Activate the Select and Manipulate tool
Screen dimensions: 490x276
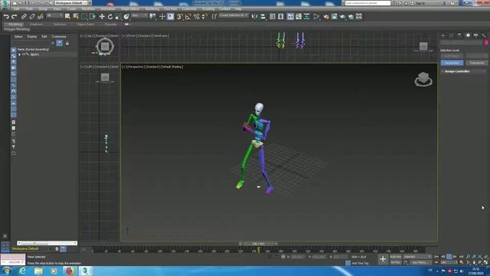tap(162, 17)
